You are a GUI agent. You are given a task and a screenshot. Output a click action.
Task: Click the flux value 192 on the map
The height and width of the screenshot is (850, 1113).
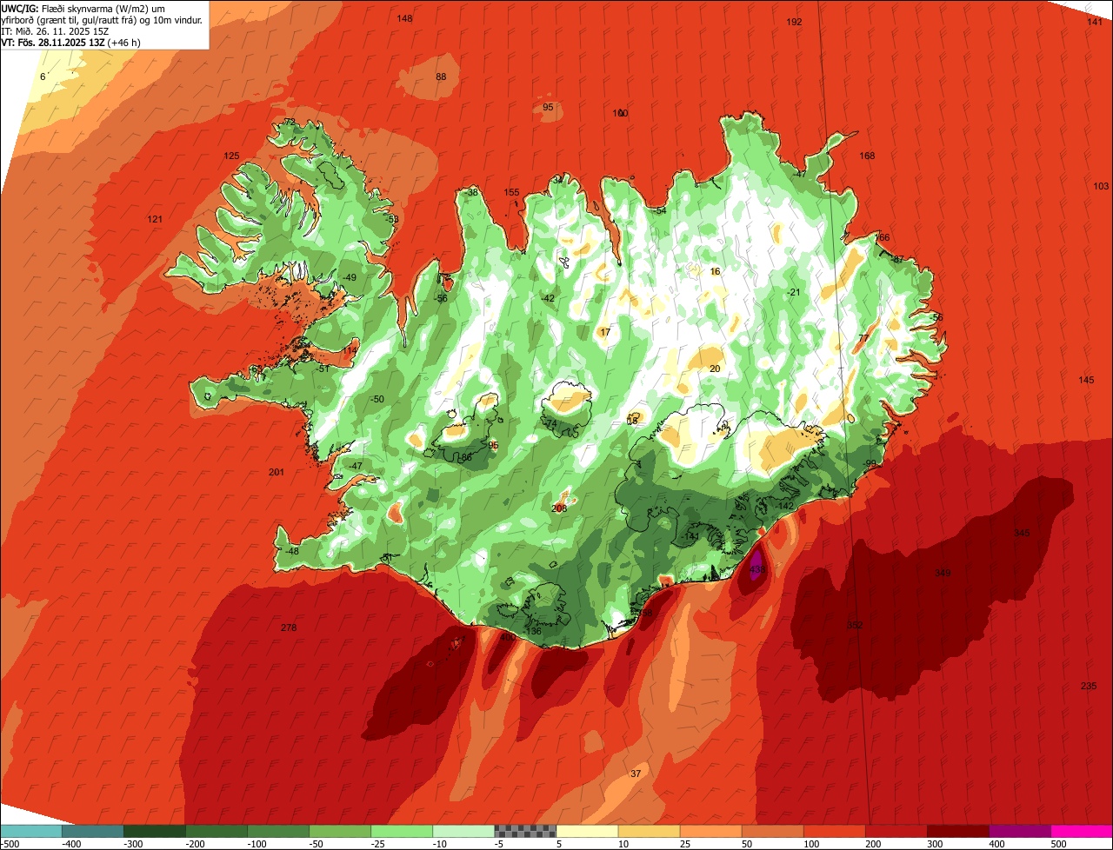coord(794,22)
